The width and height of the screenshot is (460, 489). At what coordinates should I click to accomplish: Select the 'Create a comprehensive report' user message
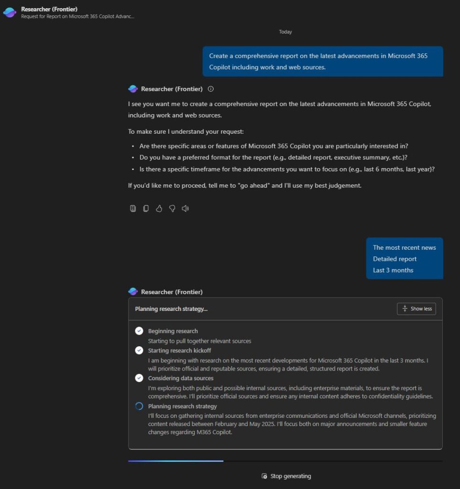tap(323, 62)
